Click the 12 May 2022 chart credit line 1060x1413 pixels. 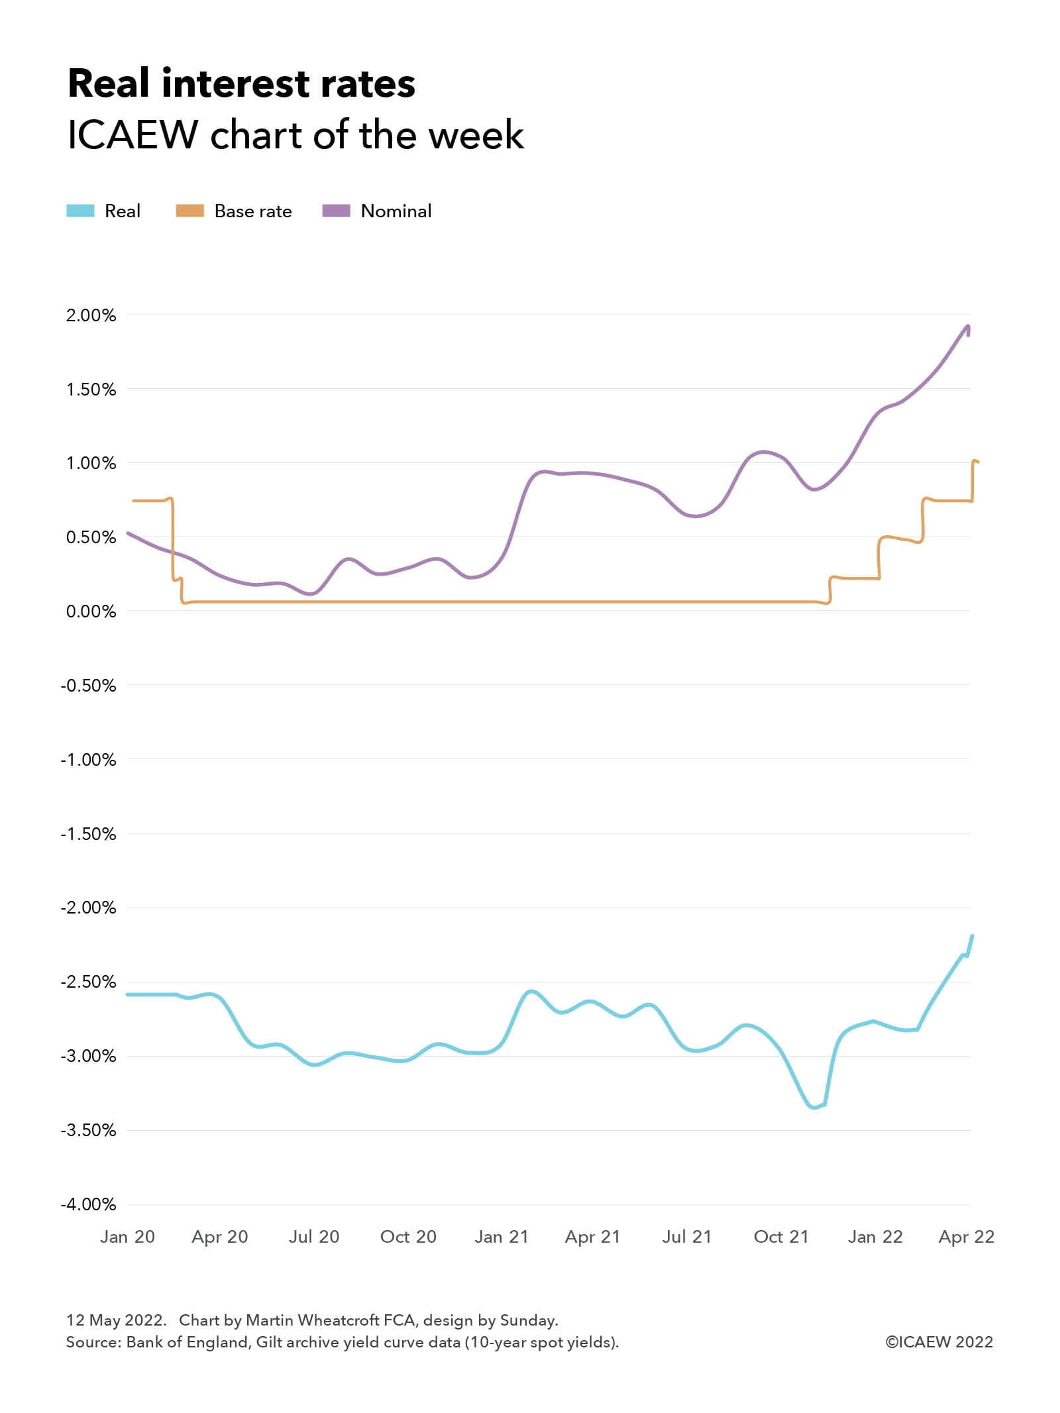click(312, 1320)
